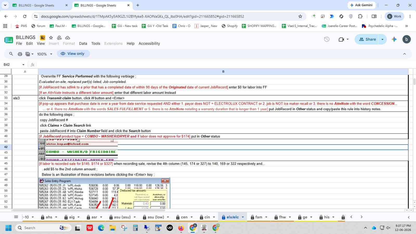Screen dimensions: 416x234
Task: Open version history clock icon
Action: click(327, 39)
